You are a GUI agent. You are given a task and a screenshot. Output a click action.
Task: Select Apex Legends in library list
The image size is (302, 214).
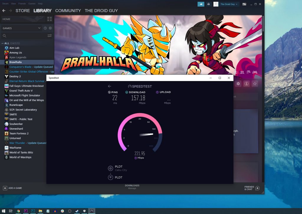coord(27,57)
